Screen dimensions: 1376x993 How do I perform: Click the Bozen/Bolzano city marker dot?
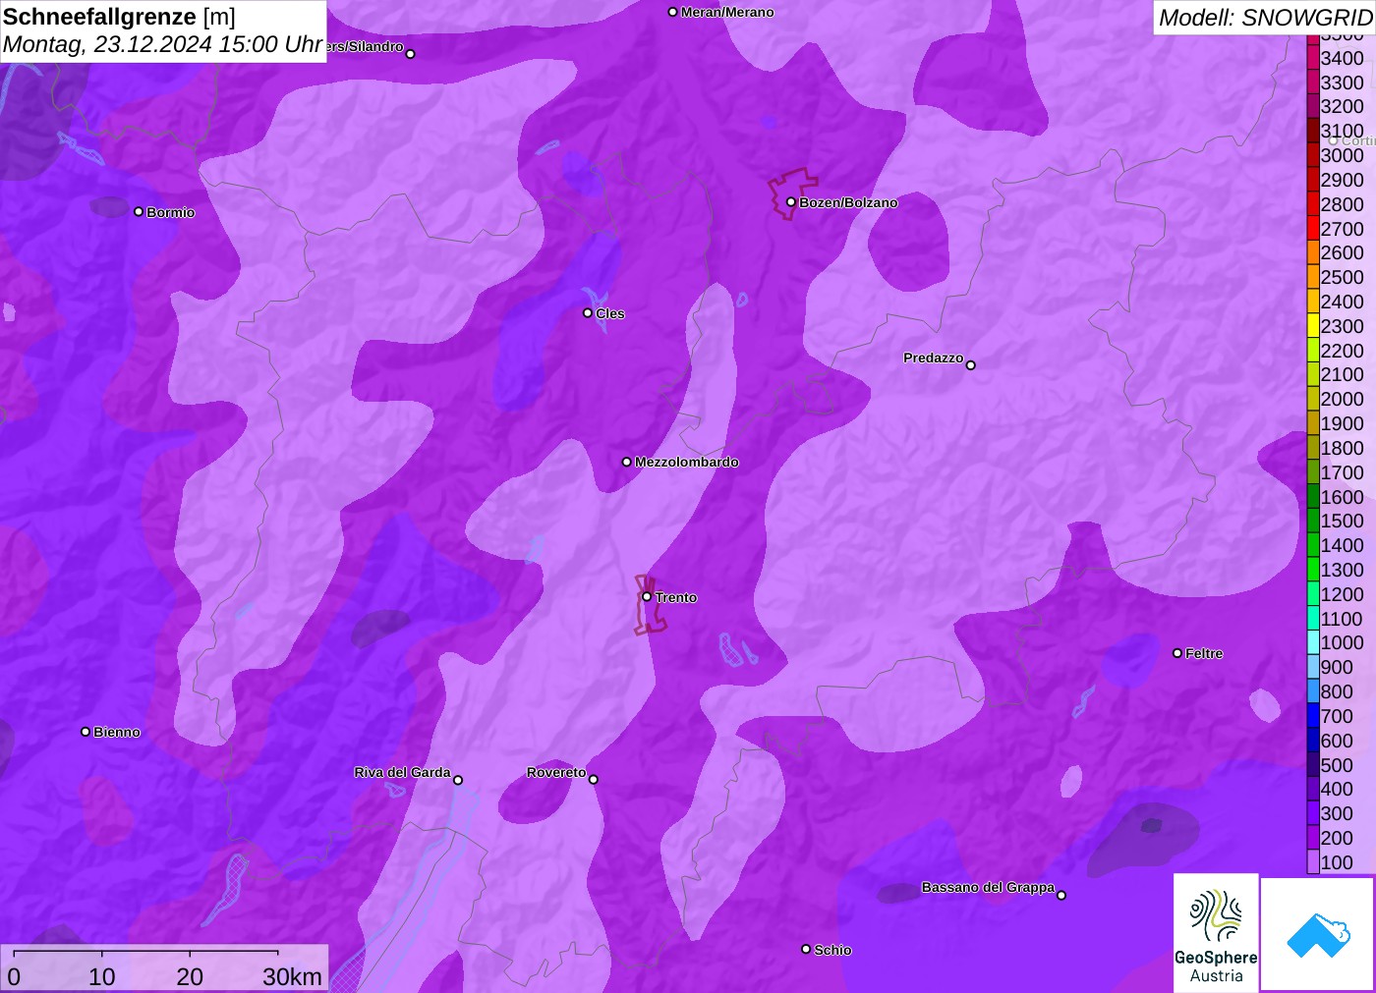[790, 202]
